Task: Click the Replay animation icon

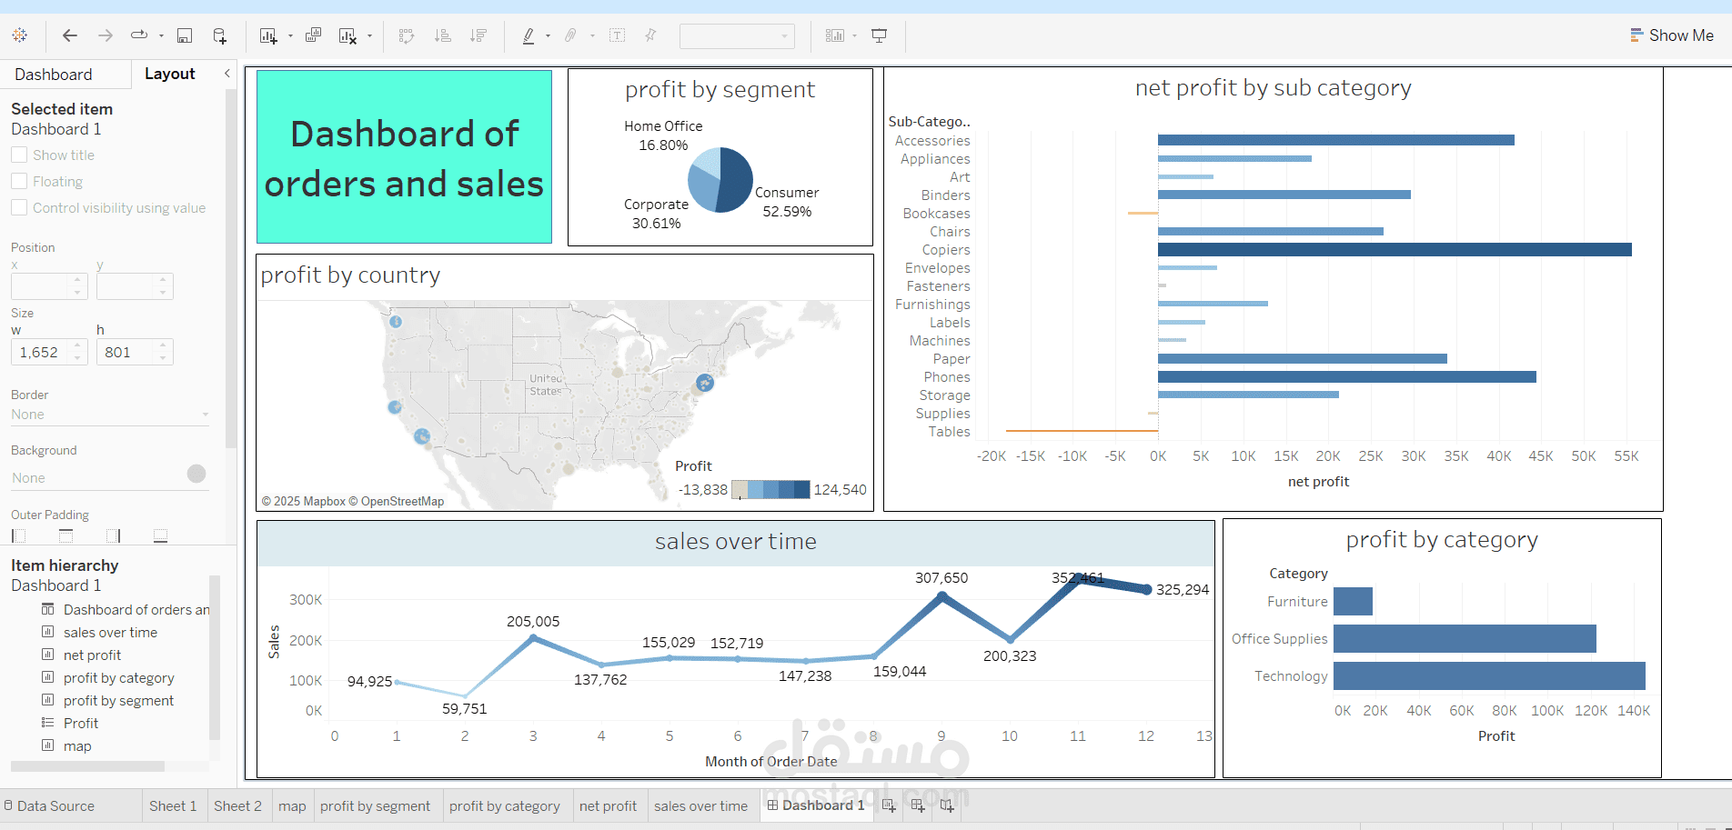Action: (139, 35)
